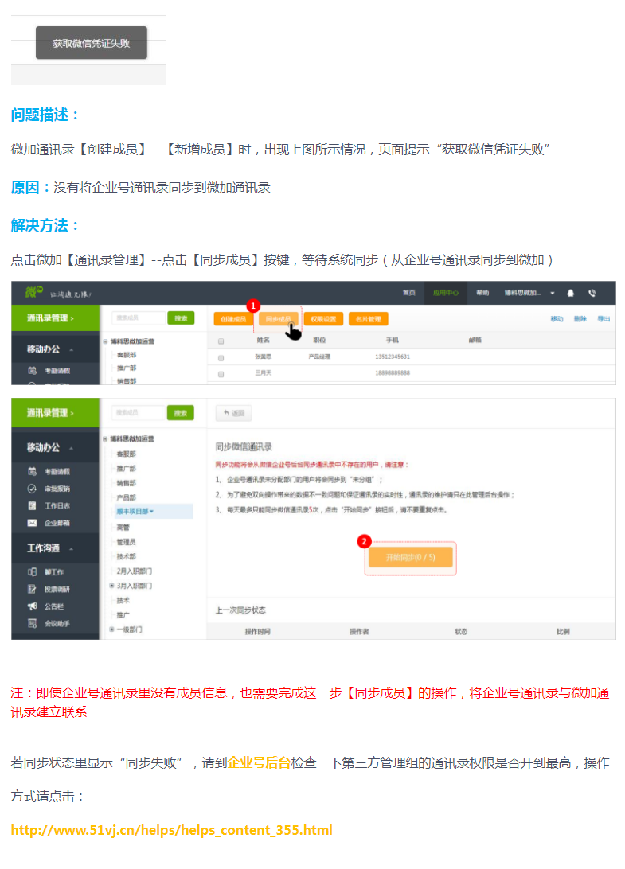Viewport: 625px width, 869px height.
Task: Open the 51vj.cn helps_content_355.html link
Action: point(171,830)
